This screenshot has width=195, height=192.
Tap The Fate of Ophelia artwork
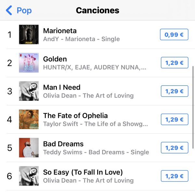click(29, 119)
